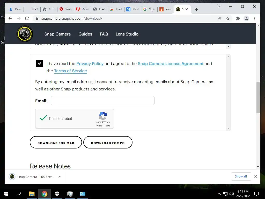
Task: Open the network status tray icon
Action: [x=225, y=194]
